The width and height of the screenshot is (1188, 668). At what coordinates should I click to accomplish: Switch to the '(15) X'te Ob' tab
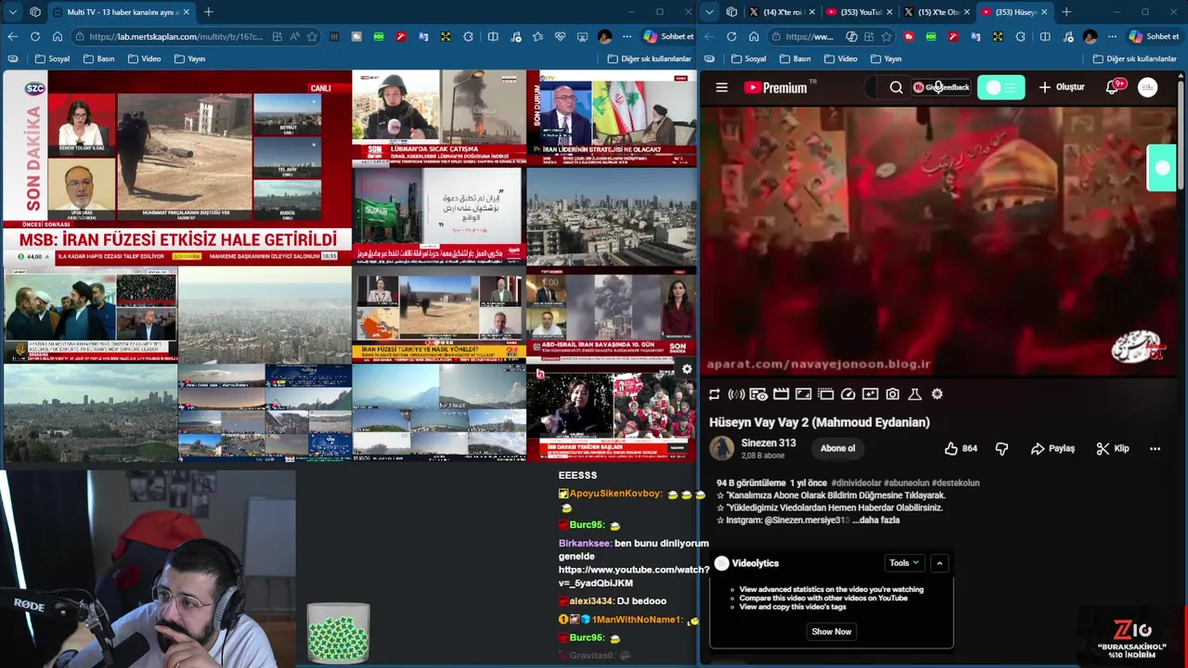coord(936,12)
